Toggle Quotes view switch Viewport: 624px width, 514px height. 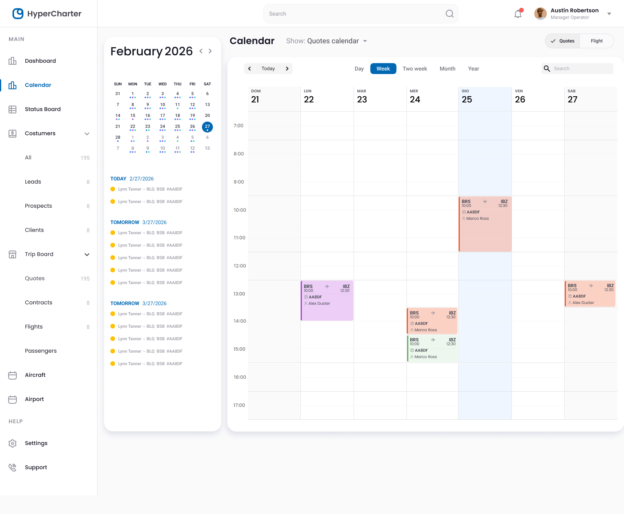562,41
